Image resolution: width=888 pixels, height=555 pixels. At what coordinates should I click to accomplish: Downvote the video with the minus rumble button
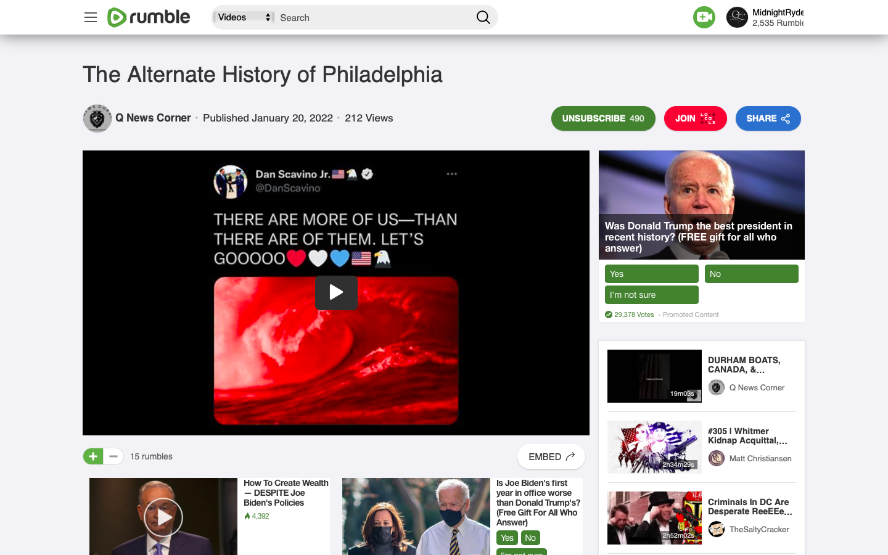pyautogui.click(x=113, y=456)
